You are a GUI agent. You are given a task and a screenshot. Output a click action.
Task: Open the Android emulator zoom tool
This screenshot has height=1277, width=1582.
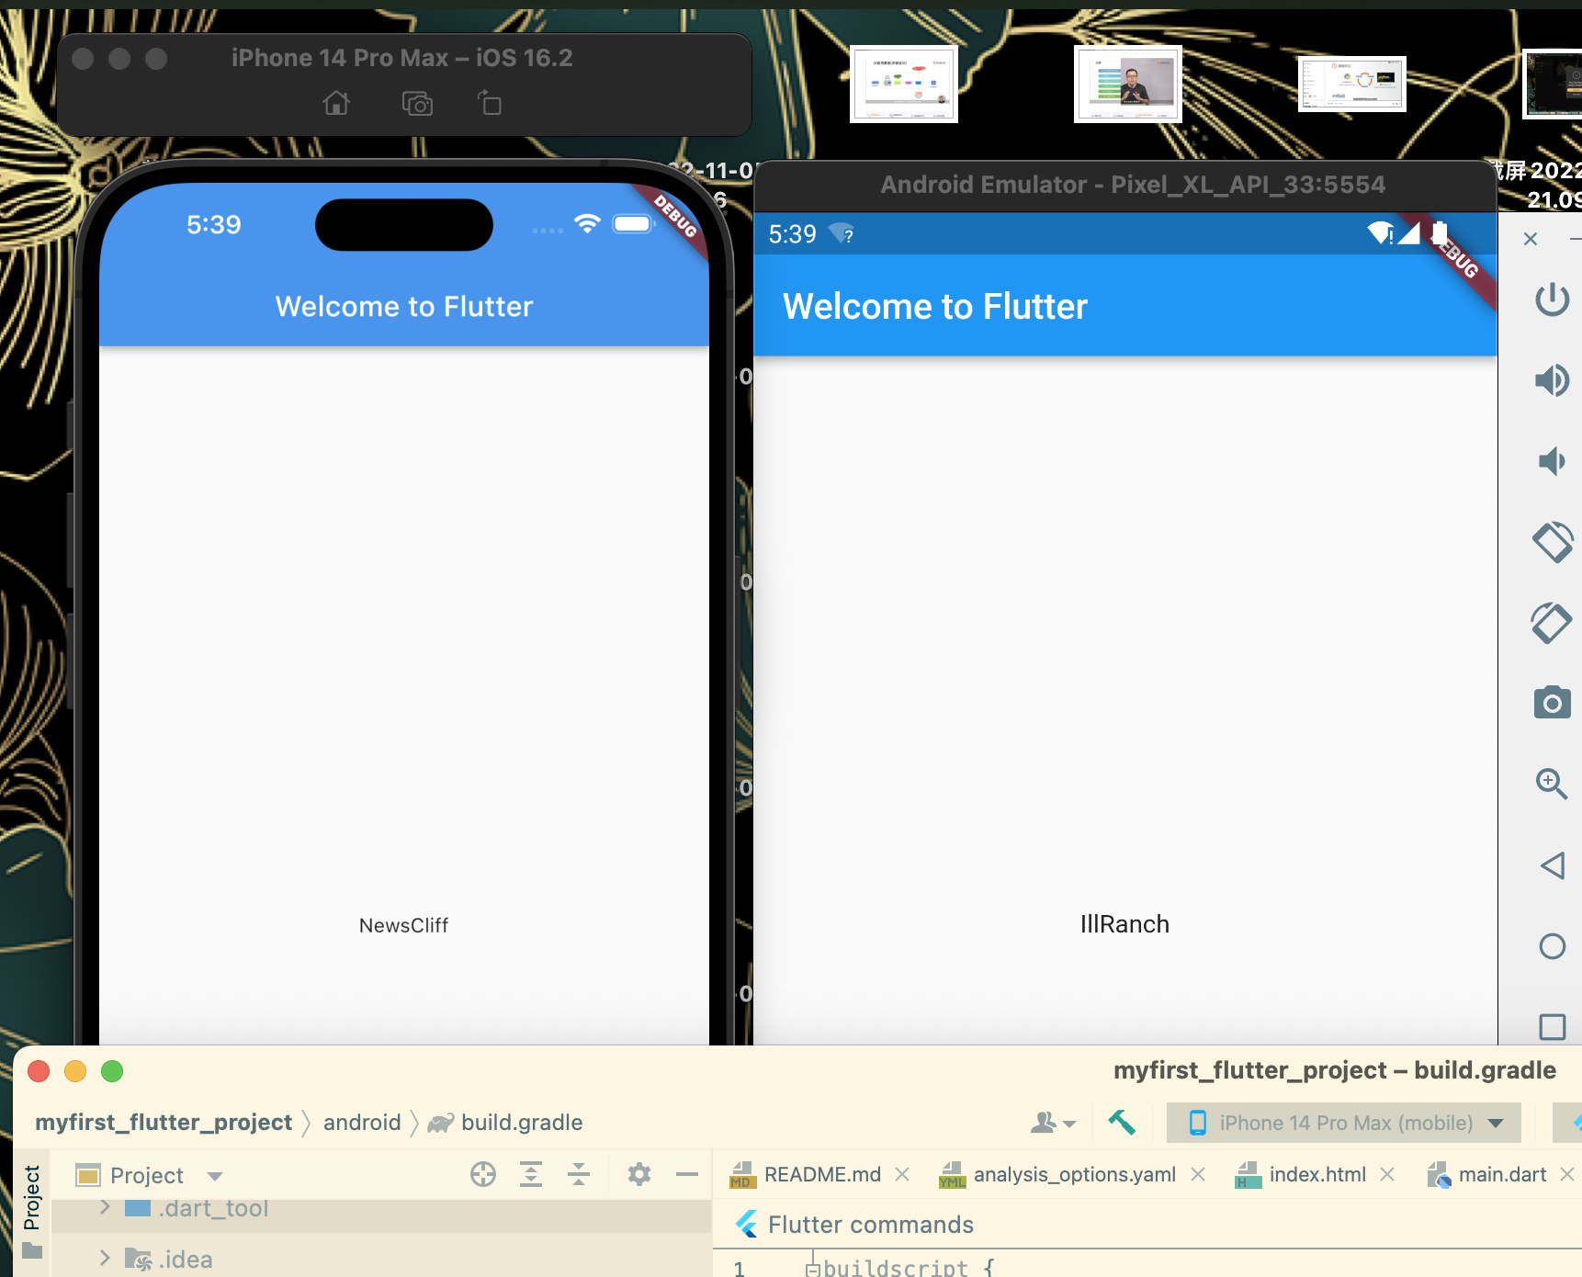tap(1552, 784)
